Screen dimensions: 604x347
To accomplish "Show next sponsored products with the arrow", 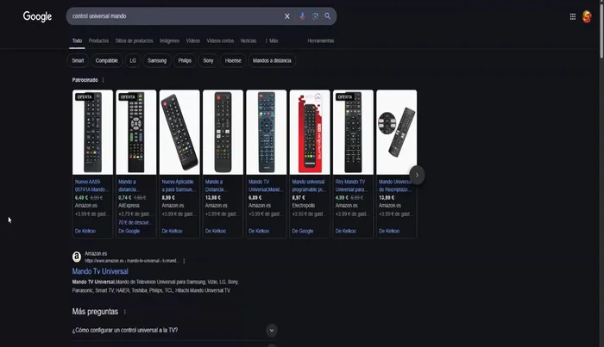I will [417, 176].
